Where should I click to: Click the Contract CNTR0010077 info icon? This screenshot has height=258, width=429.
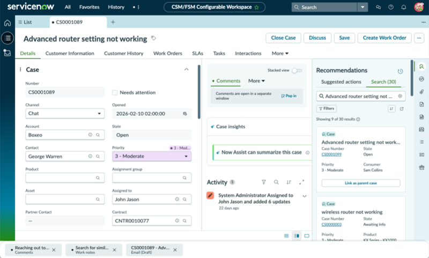(x=177, y=220)
